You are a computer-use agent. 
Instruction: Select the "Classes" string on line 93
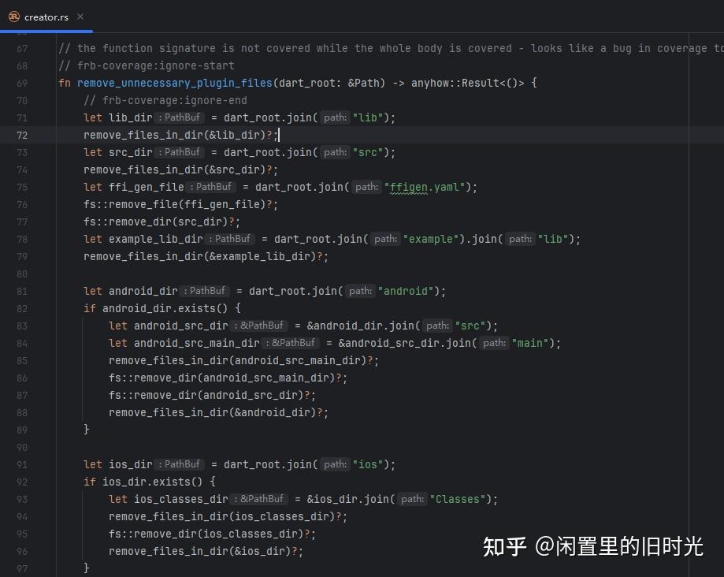pos(458,499)
